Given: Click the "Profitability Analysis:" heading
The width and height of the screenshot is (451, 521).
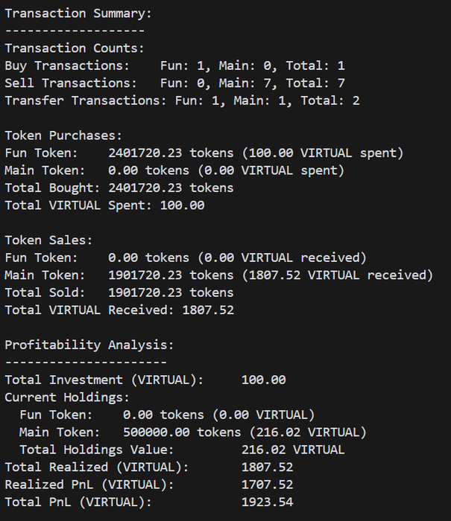Looking at the screenshot, I should (89, 345).
